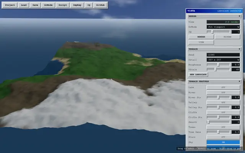The width and height of the screenshot is (245, 153).
Task: Click the 3-D render View field
Action: (223, 22)
